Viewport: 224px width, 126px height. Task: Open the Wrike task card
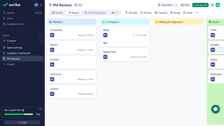[125, 36]
